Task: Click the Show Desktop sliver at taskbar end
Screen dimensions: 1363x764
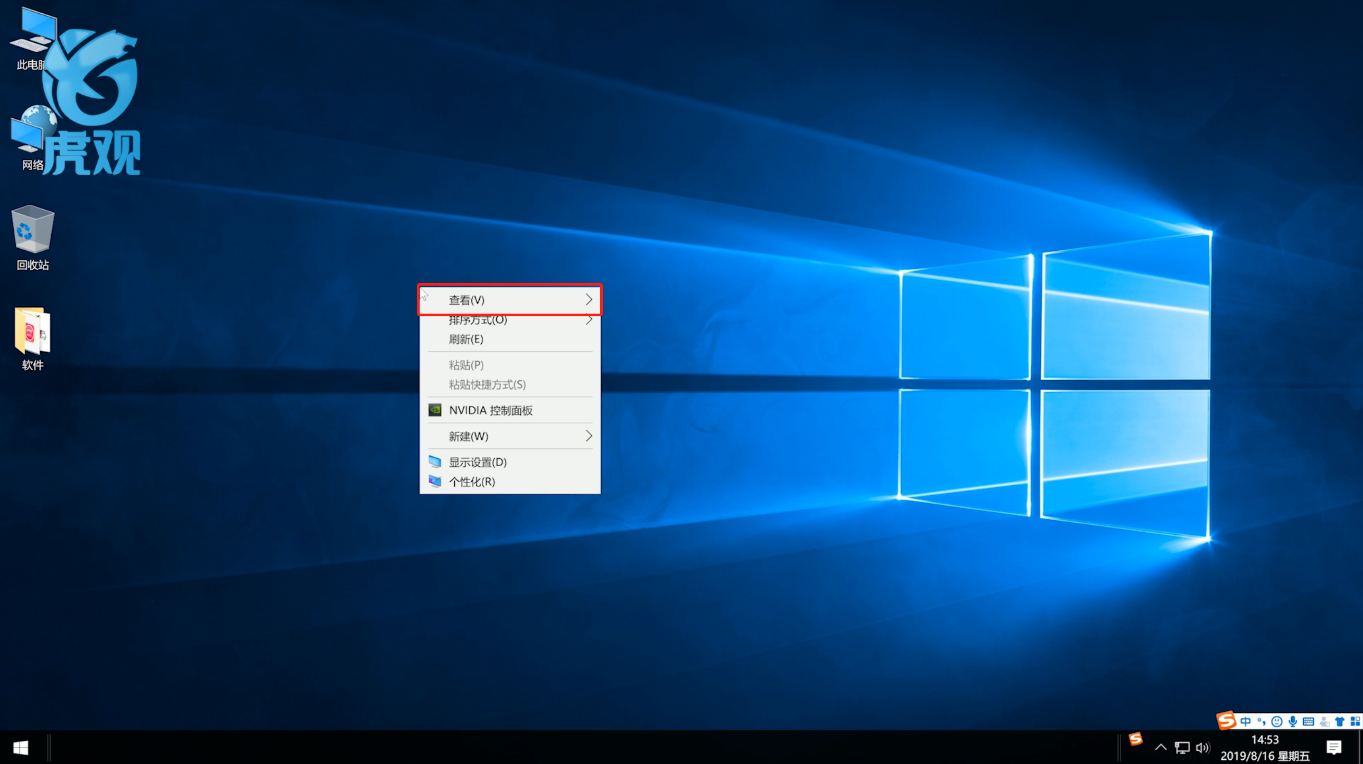Action: click(1360, 747)
